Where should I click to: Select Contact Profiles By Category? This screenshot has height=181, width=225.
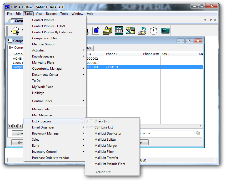pos(55,32)
